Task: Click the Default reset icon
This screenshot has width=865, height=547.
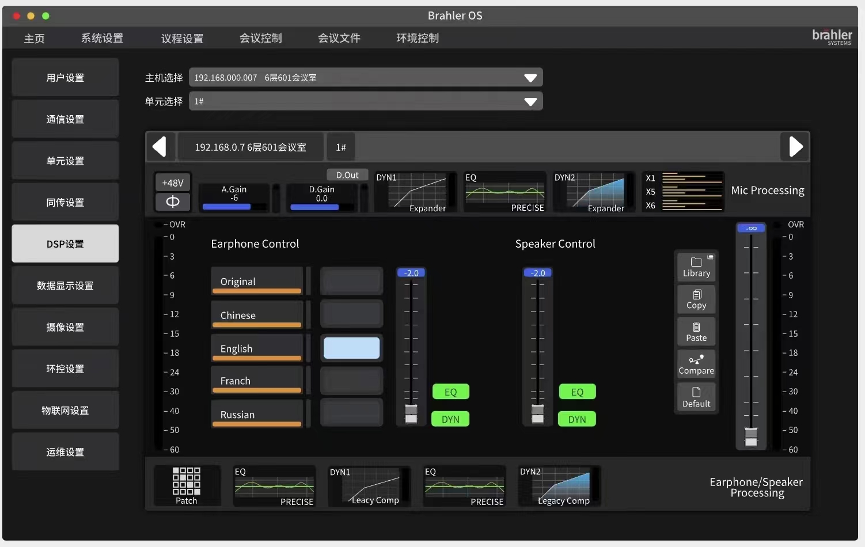Action: coord(696,397)
